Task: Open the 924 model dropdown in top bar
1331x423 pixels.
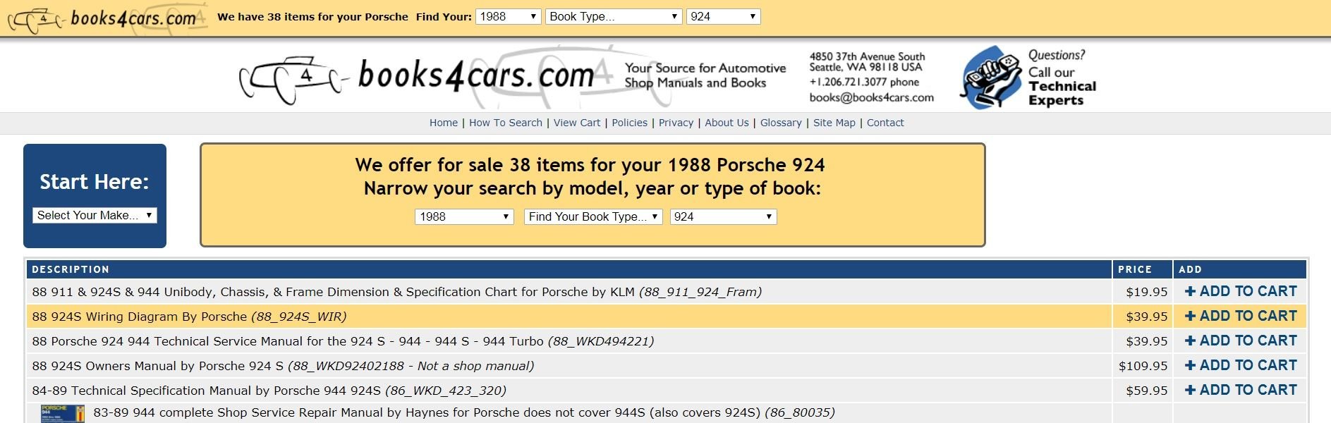Action: [723, 16]
